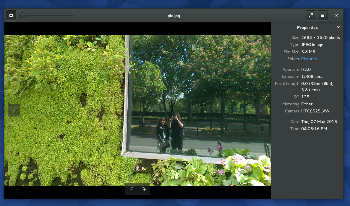Screen dimensions: 350x206
Task: Rotate the image counterclockwise
Action: pos(131,189)
